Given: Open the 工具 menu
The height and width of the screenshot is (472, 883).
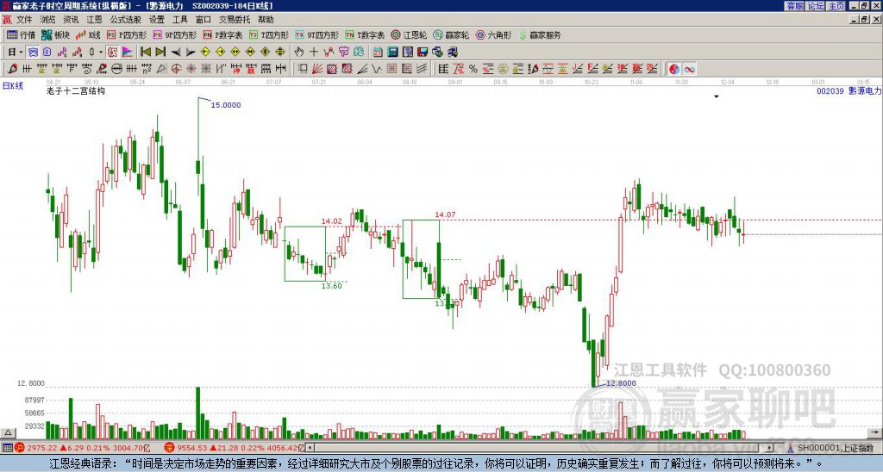Looking at the screenshot, I should [x=179, y=20].
